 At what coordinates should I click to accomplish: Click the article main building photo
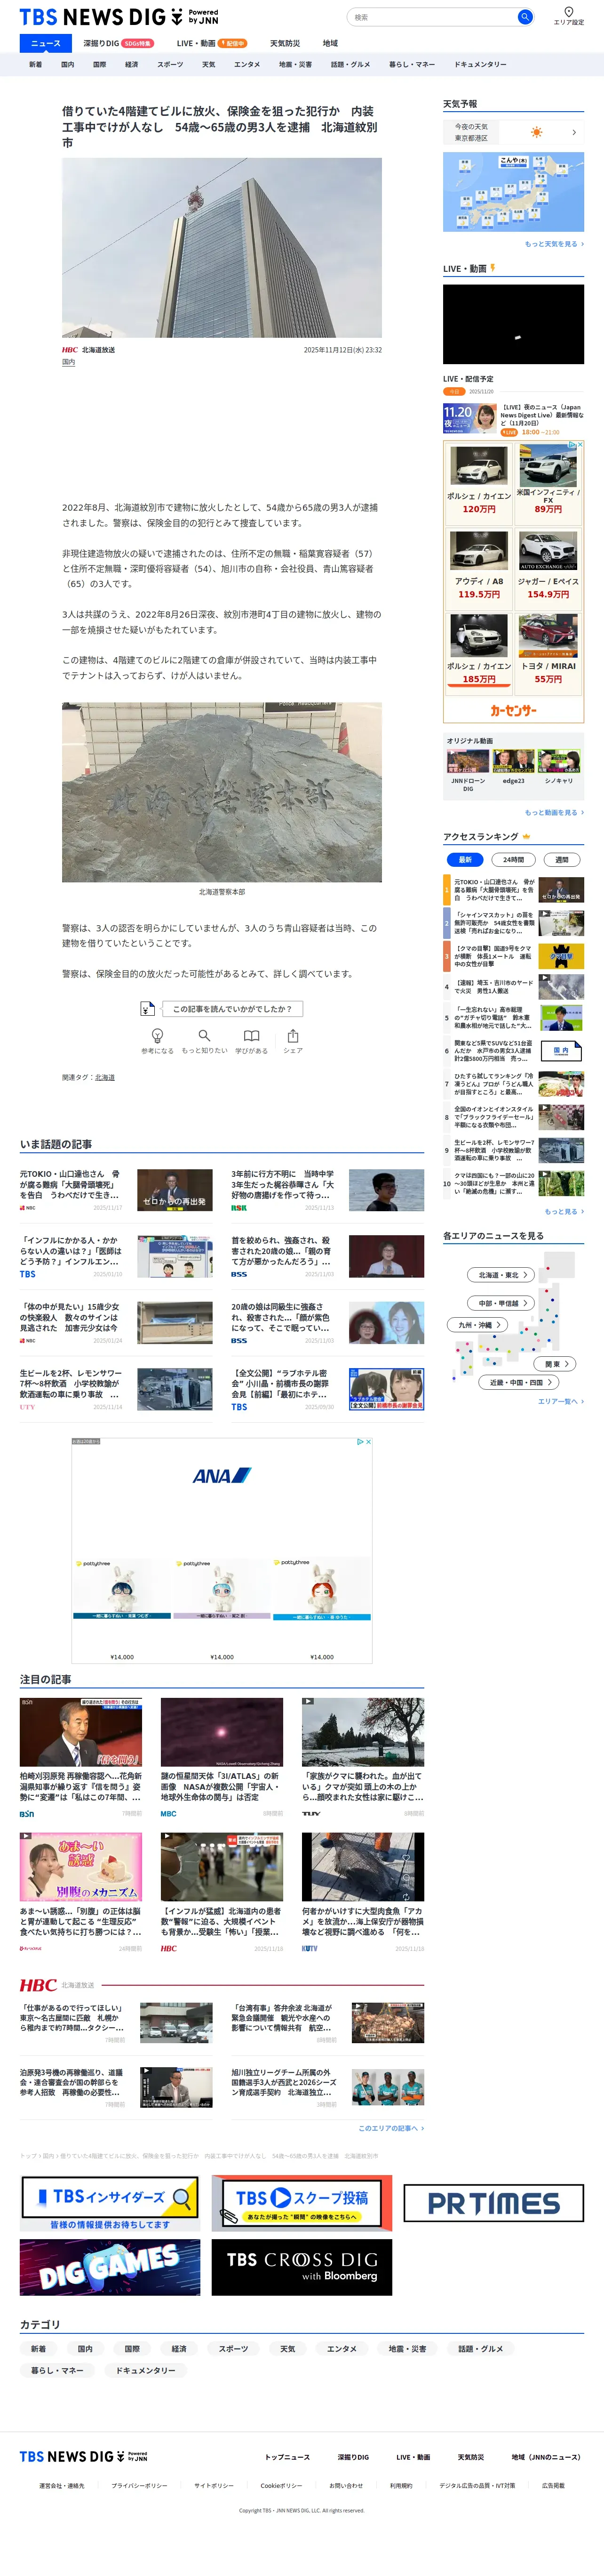[222, 248]
